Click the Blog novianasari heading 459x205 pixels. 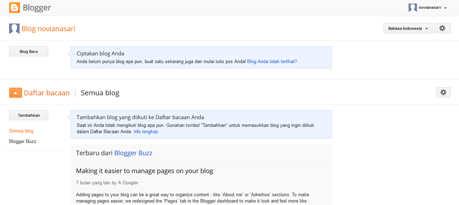(x=48, y=29)
